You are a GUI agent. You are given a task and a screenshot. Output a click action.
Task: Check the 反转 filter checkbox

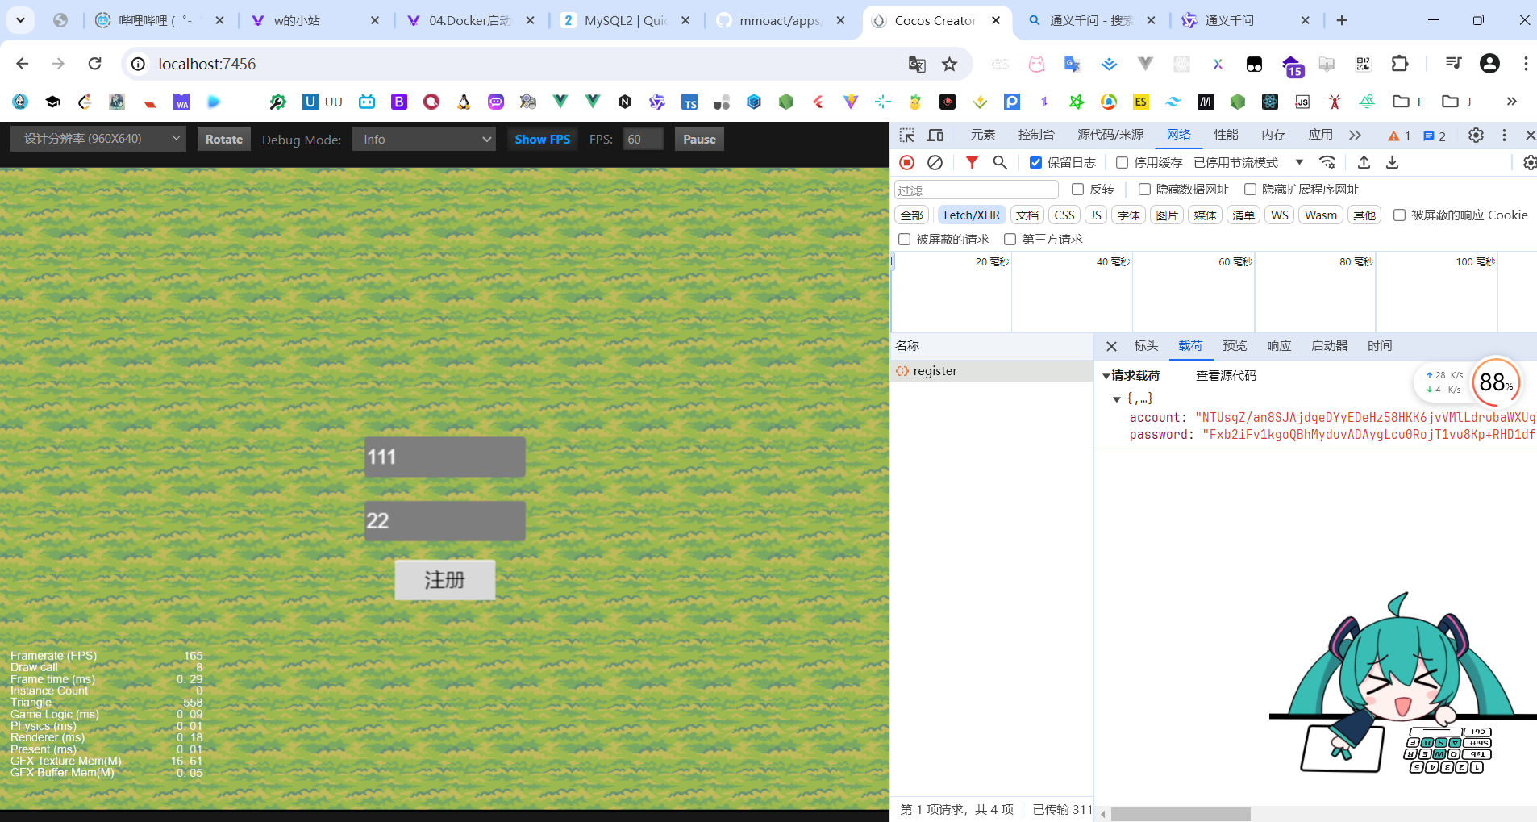pyautogui.click(x=1077, y=190)
